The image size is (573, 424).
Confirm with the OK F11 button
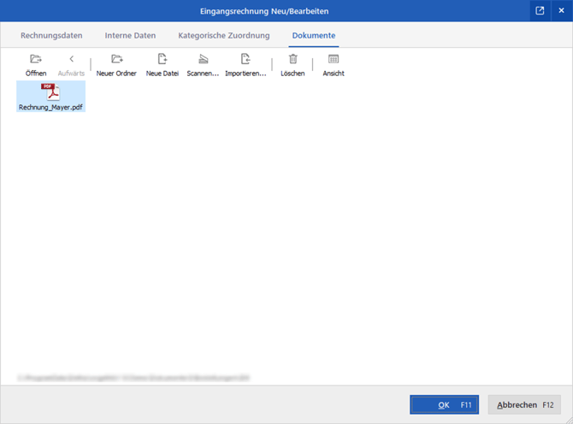[x=443, y=404]
